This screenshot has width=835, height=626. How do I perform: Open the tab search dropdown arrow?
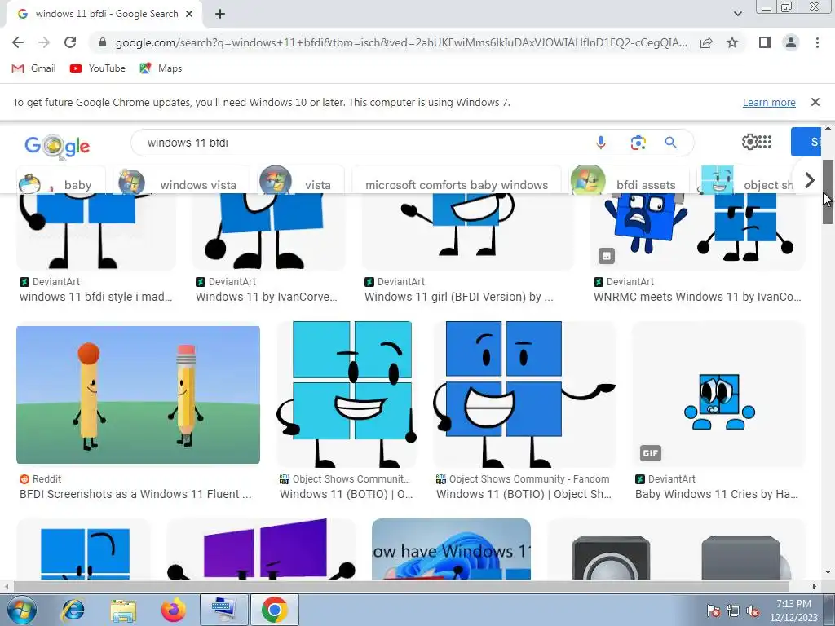[737, 14]
